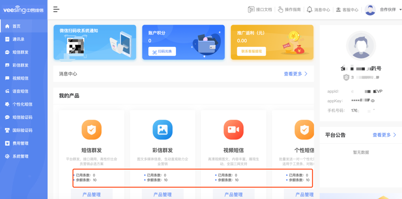Click the 我的产品 heading

(69, 96)
